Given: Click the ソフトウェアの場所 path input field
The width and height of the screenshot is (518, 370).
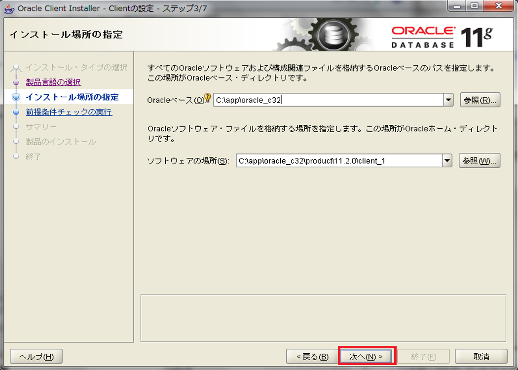Looking at the screenshot, I should [339, 161].
